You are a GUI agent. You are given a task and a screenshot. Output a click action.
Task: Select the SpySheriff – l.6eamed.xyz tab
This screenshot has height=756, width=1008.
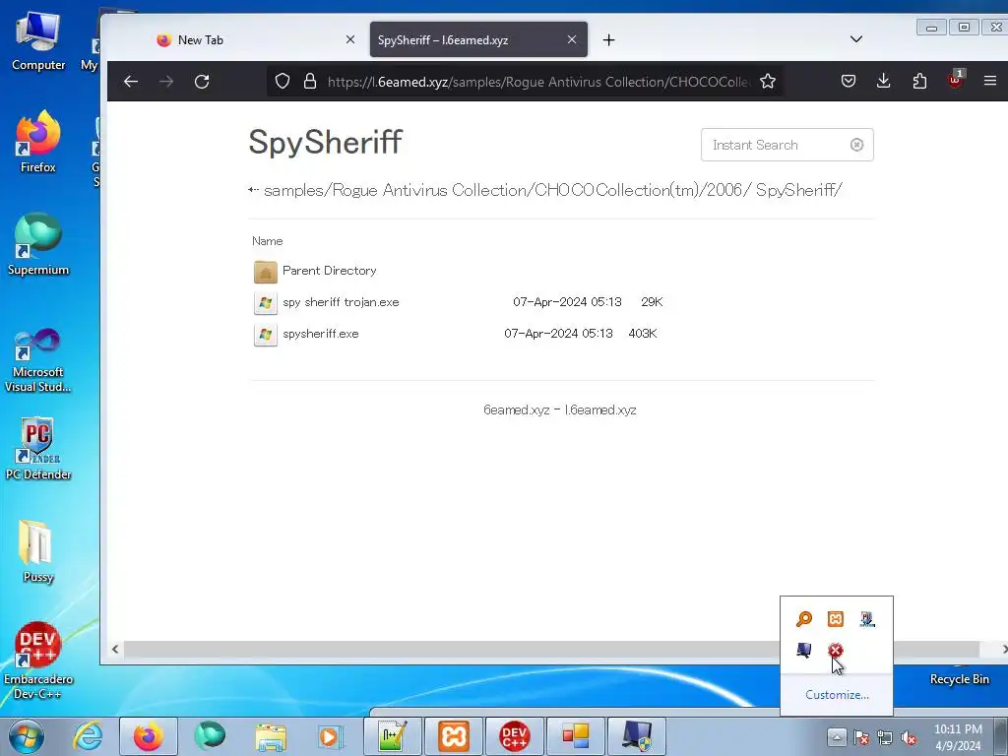coord(478,39)
